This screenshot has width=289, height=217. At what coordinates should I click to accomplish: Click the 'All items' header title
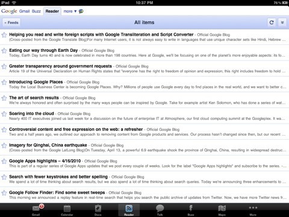point(144,22)
